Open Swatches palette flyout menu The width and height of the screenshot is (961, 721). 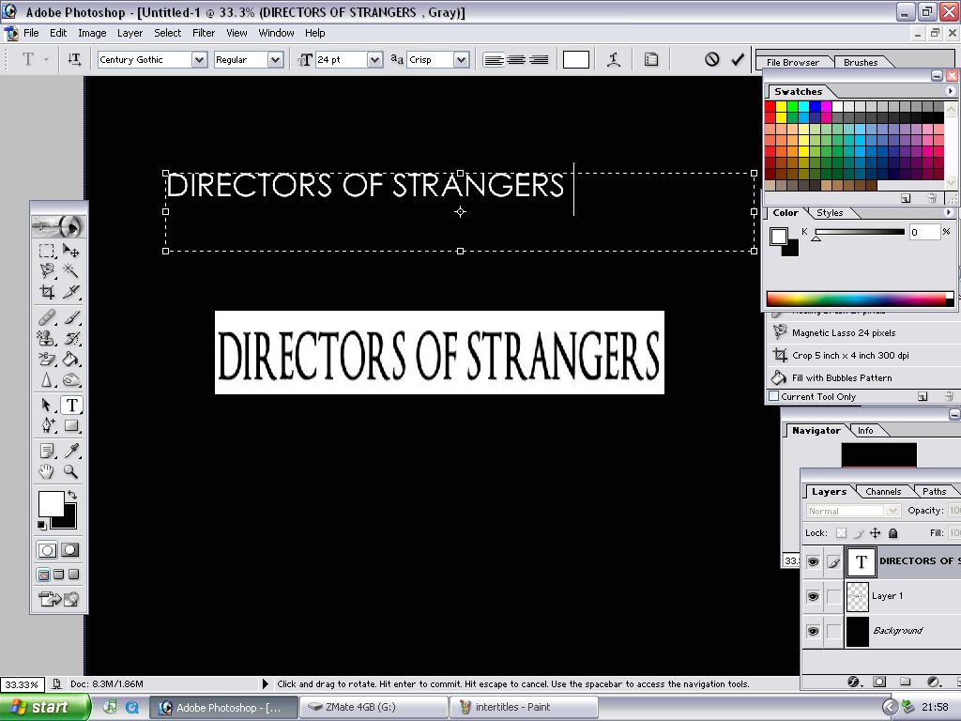[x=950, y=91]
